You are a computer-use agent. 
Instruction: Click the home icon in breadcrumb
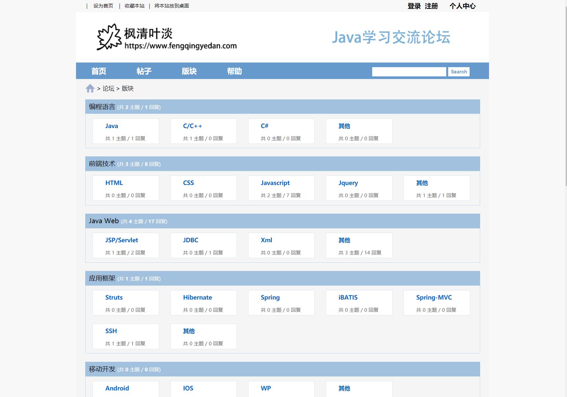tap(90, 88)
